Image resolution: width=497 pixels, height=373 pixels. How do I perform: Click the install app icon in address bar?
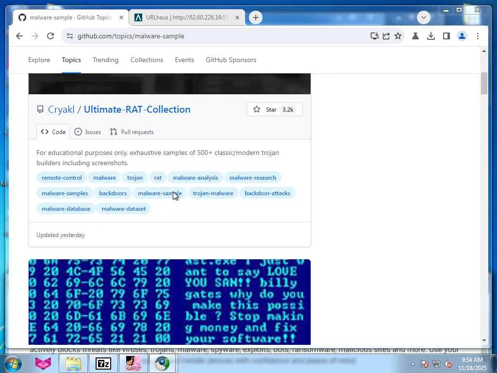374,36
